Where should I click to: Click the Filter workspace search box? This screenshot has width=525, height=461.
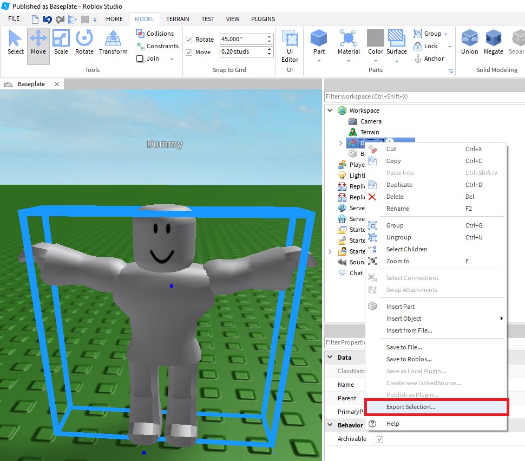click(x=424, y=96)
